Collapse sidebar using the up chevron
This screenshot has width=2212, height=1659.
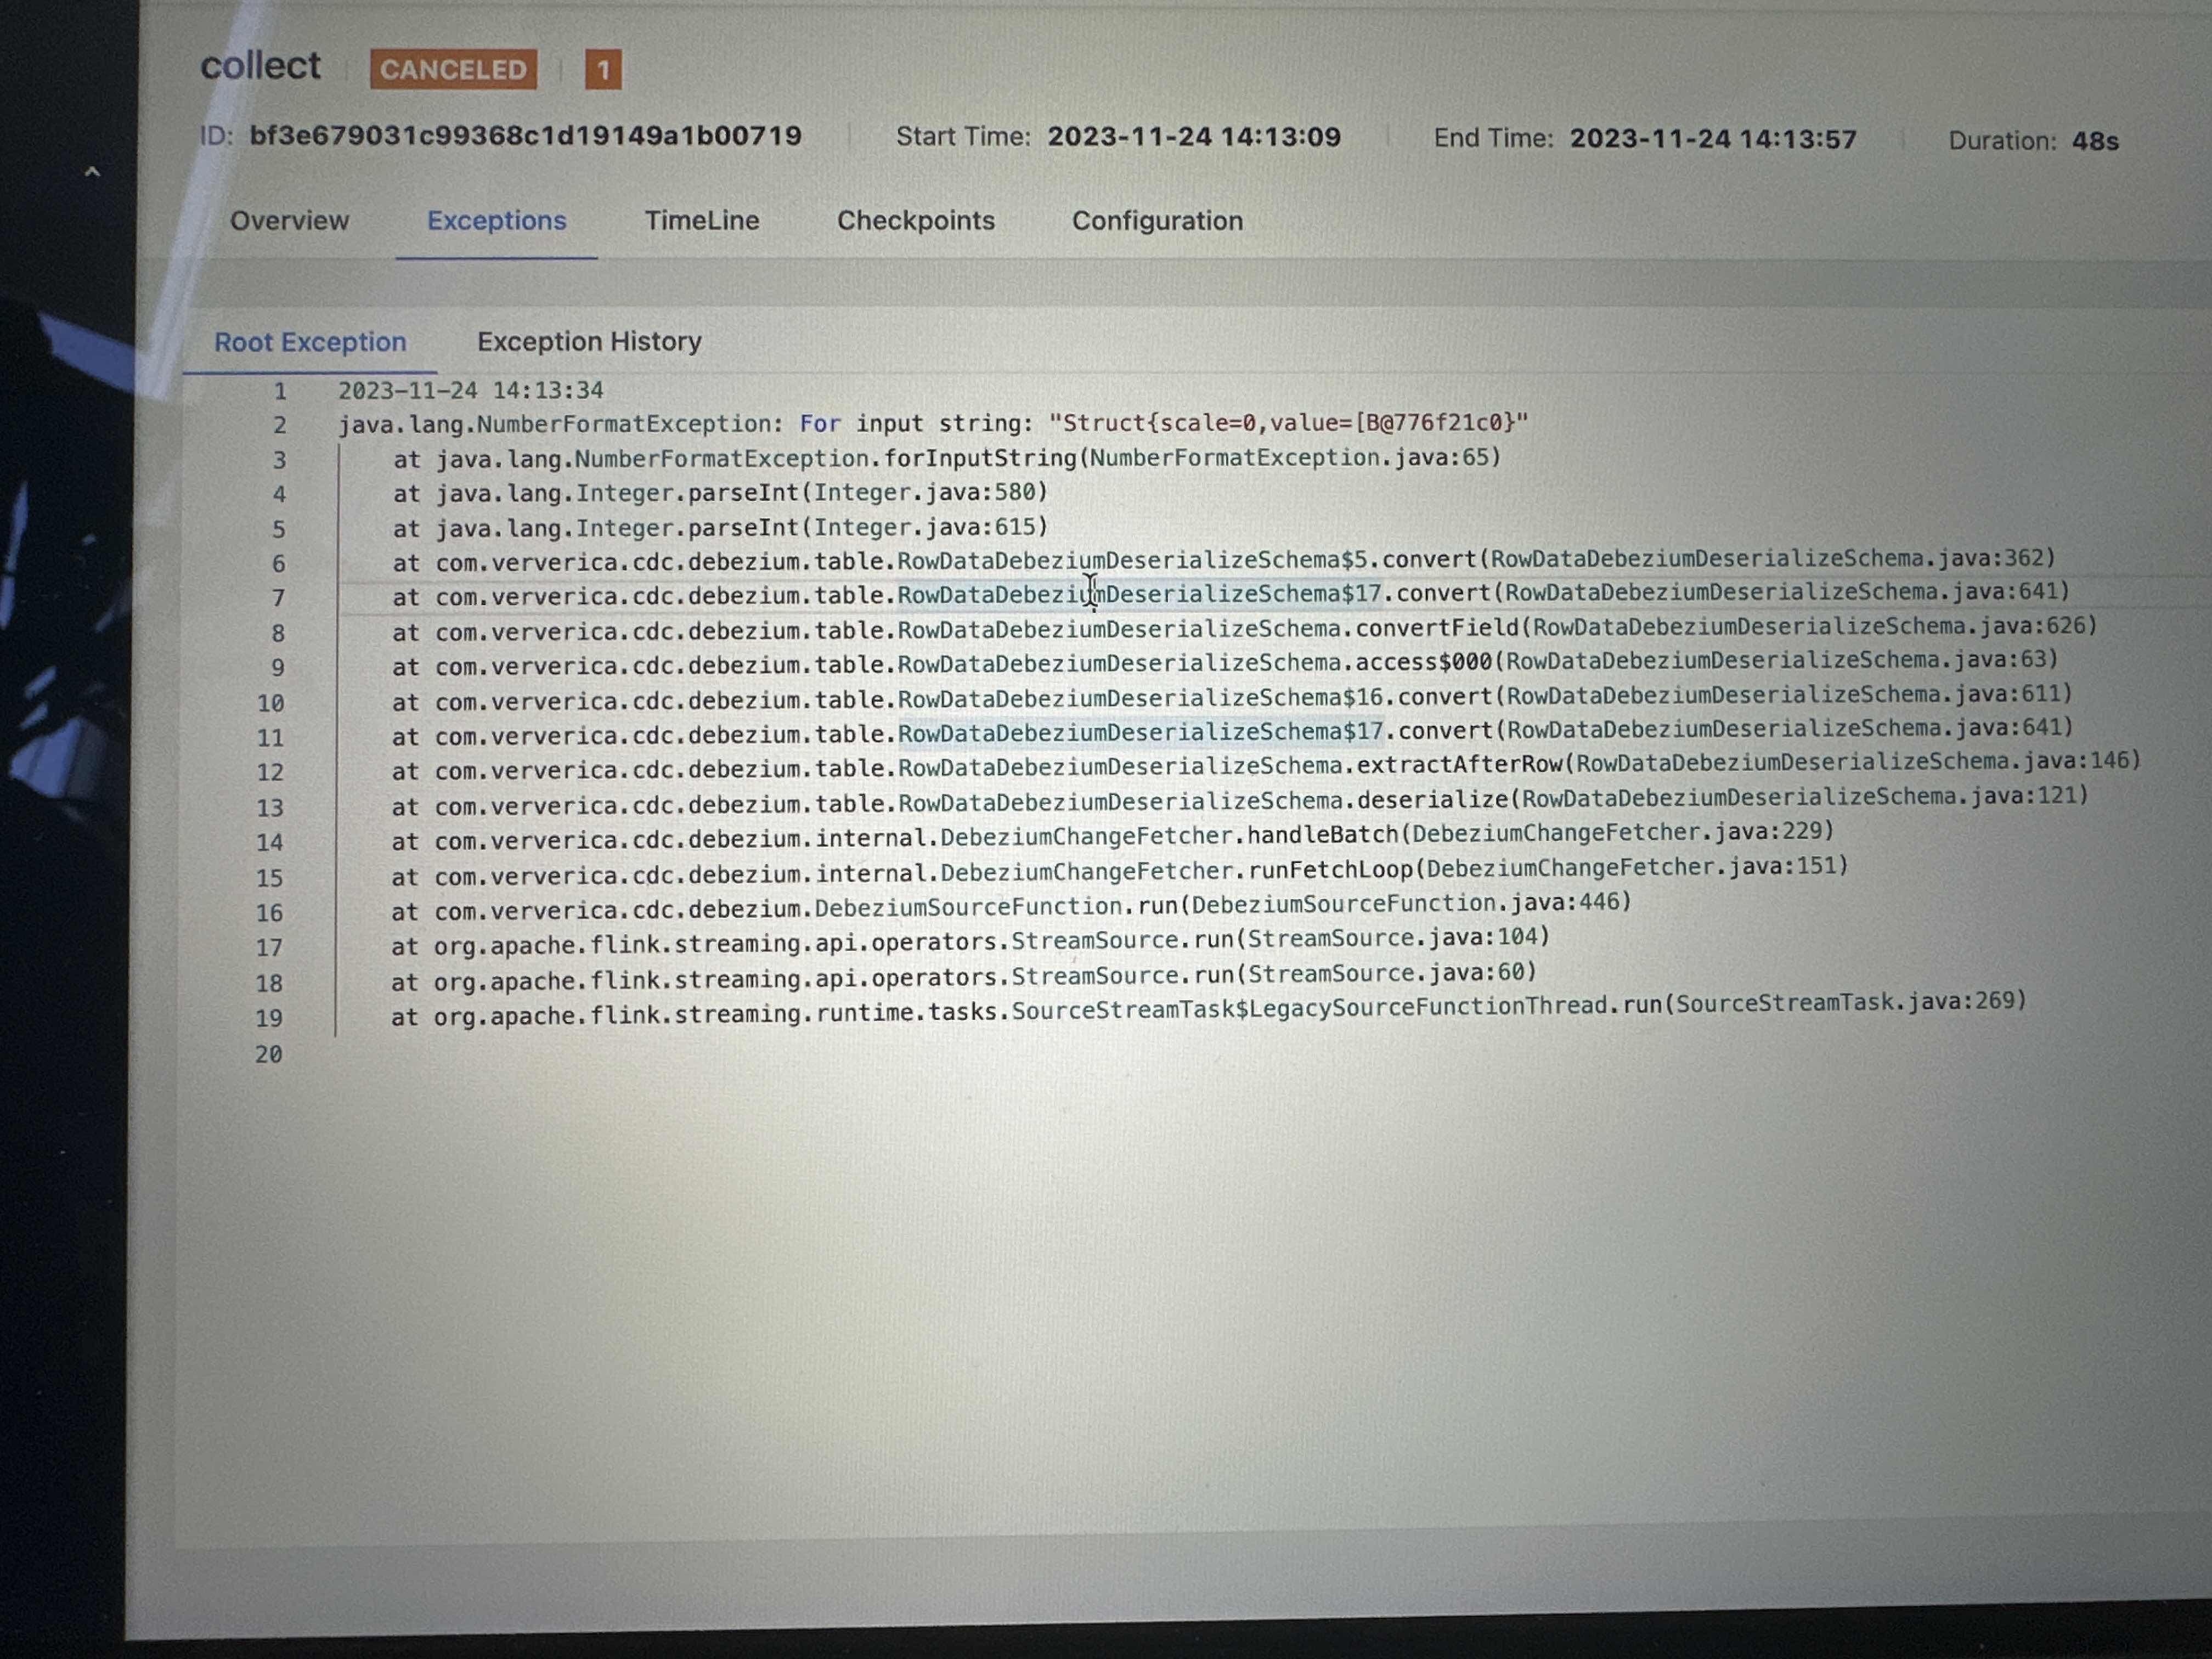[92, 172]
